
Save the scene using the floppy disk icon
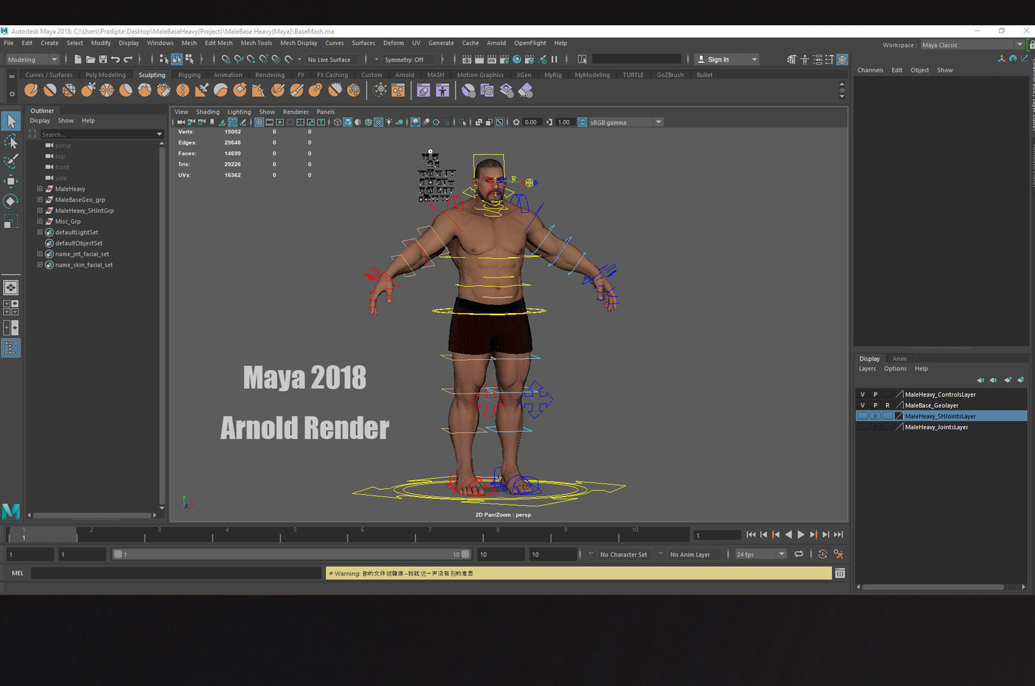103,60
